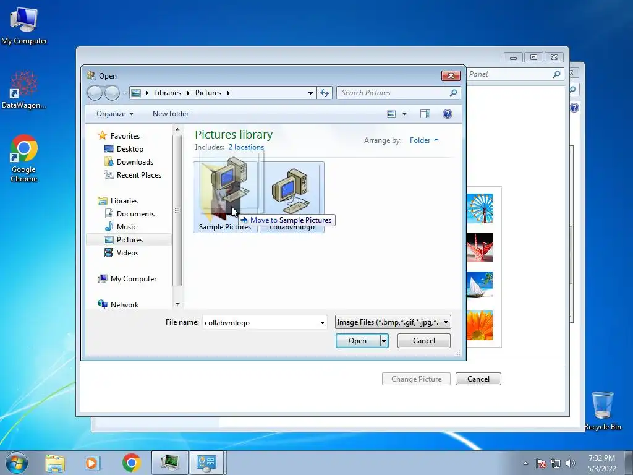Select the Libraries group header
This screenshot has height=475, width=633.
pos(124,201)
